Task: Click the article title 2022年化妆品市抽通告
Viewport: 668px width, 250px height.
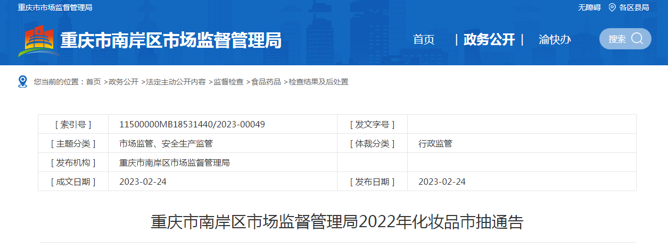Action: pos(337,222)
